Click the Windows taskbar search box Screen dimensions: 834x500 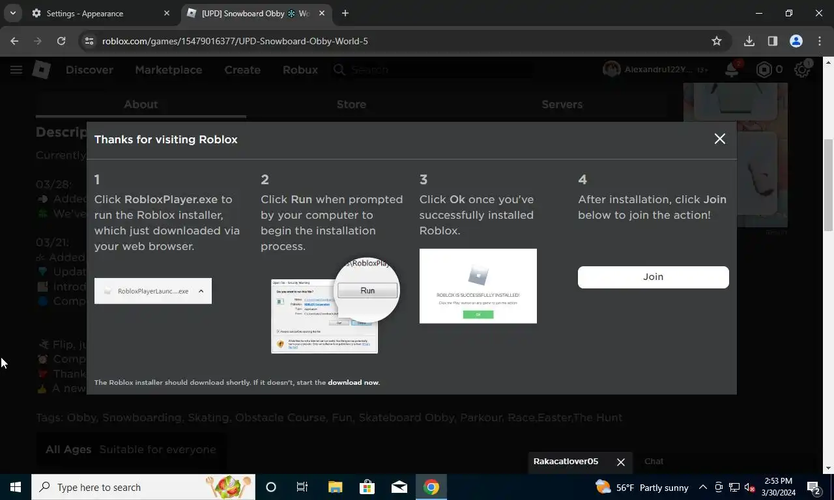click(x=143, y=487)
